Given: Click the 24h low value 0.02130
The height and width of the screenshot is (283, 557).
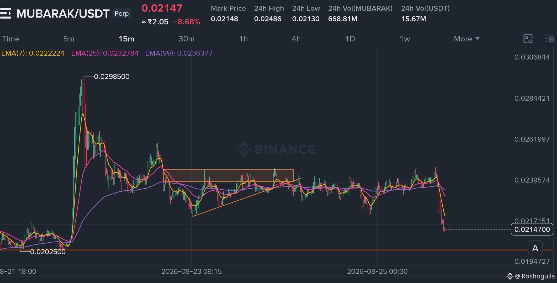Looking at the screenshot, I should tap(306, 19).
